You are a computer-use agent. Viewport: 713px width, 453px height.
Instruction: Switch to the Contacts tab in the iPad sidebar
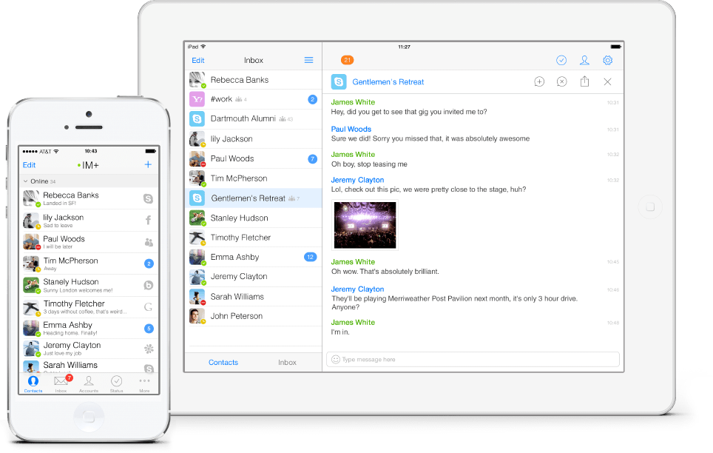223,362
